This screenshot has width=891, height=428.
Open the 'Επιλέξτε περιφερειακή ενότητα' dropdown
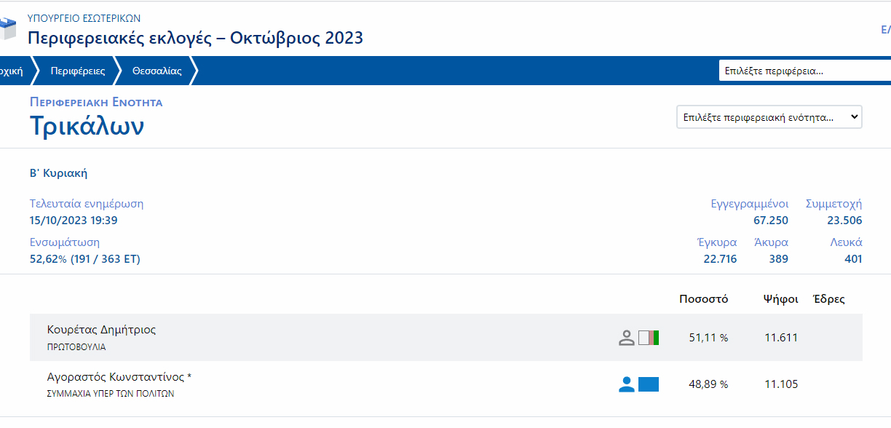[769, 117]
